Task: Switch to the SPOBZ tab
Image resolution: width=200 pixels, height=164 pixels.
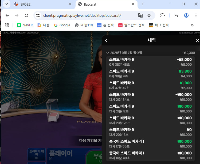Action: (40, 4)
